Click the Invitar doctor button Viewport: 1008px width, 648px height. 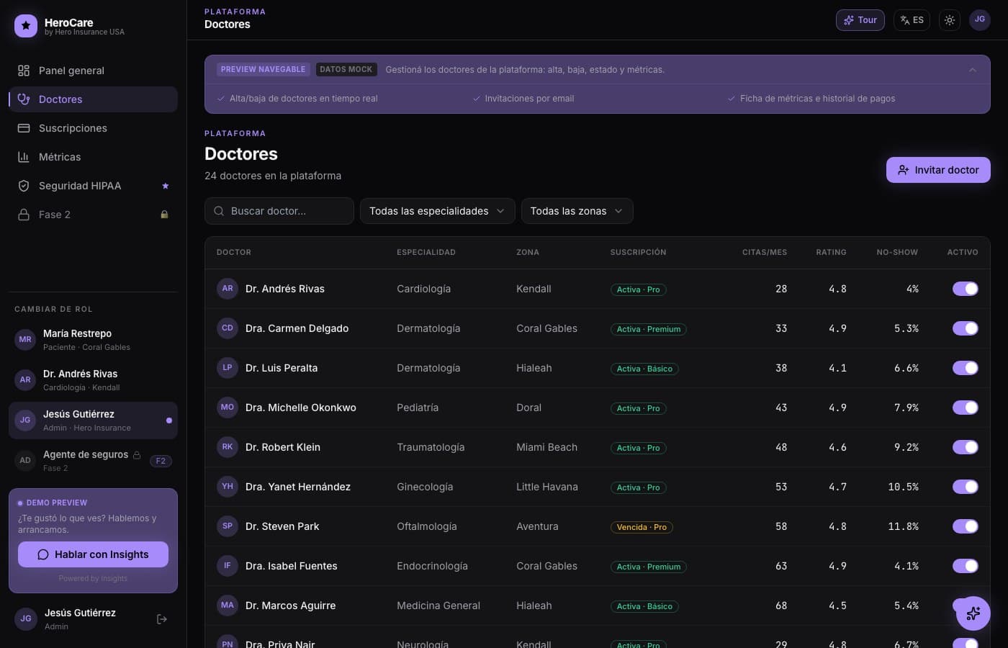point(938,170)
